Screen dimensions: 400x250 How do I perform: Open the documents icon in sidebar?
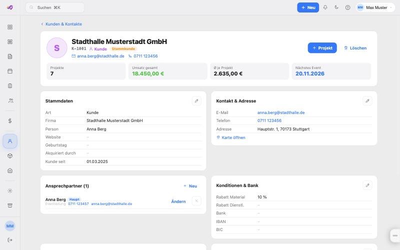pos(10,56)
